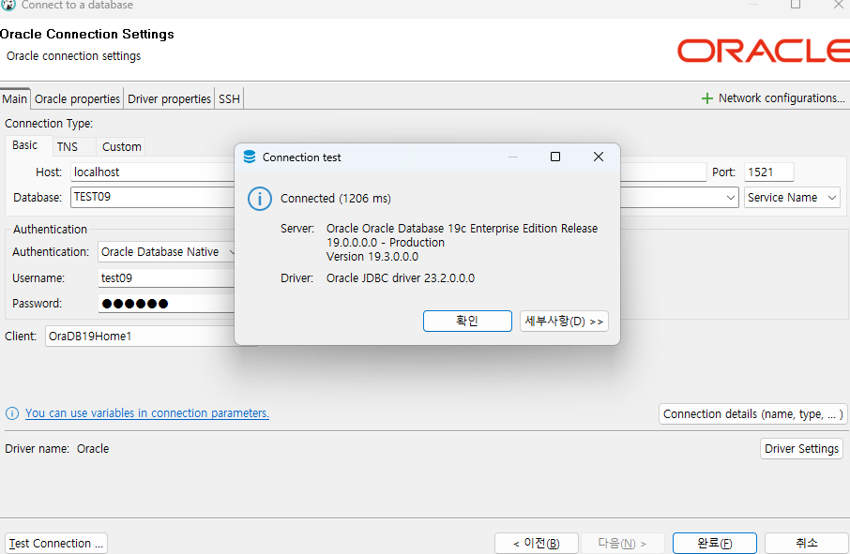The height and width of the screenshot is (554, 850).
Task: Open the Oracle properties tab
Action: coord(77,99)
